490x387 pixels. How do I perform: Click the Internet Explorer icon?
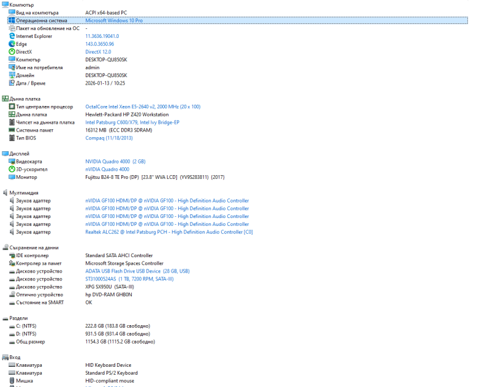point(12,36)
